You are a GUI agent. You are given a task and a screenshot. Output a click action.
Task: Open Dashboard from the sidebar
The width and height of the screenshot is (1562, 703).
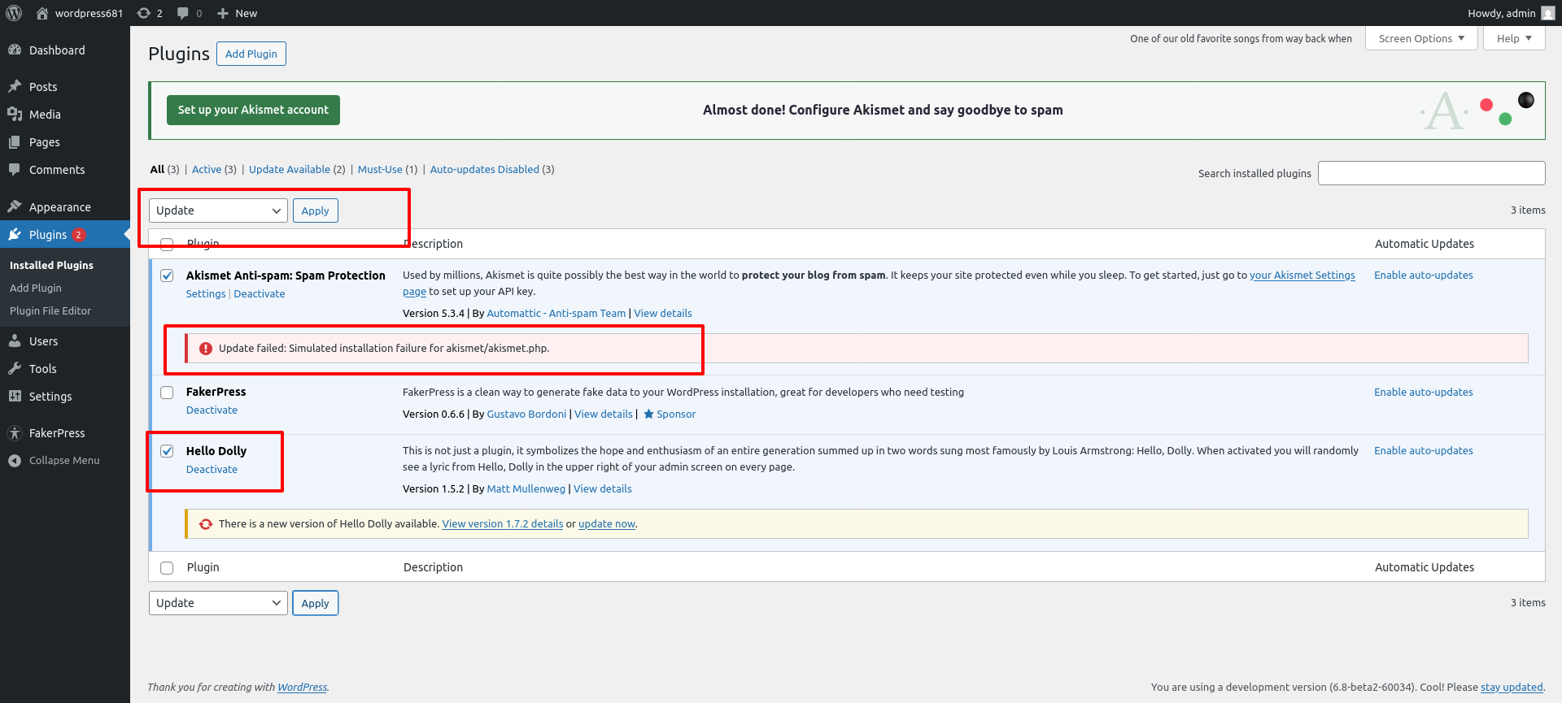[57, 50]
